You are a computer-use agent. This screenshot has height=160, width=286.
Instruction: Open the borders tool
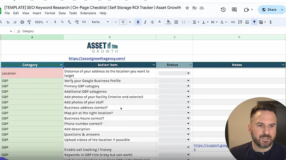tap(176, 22)
